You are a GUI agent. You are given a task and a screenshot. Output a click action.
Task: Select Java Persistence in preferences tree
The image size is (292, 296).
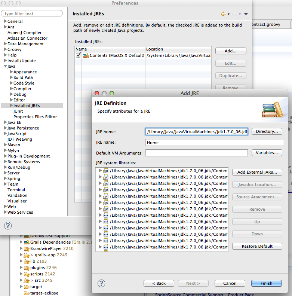[x=23, y=128]
